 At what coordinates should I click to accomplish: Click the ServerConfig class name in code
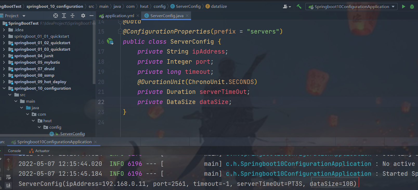point(192,42)
